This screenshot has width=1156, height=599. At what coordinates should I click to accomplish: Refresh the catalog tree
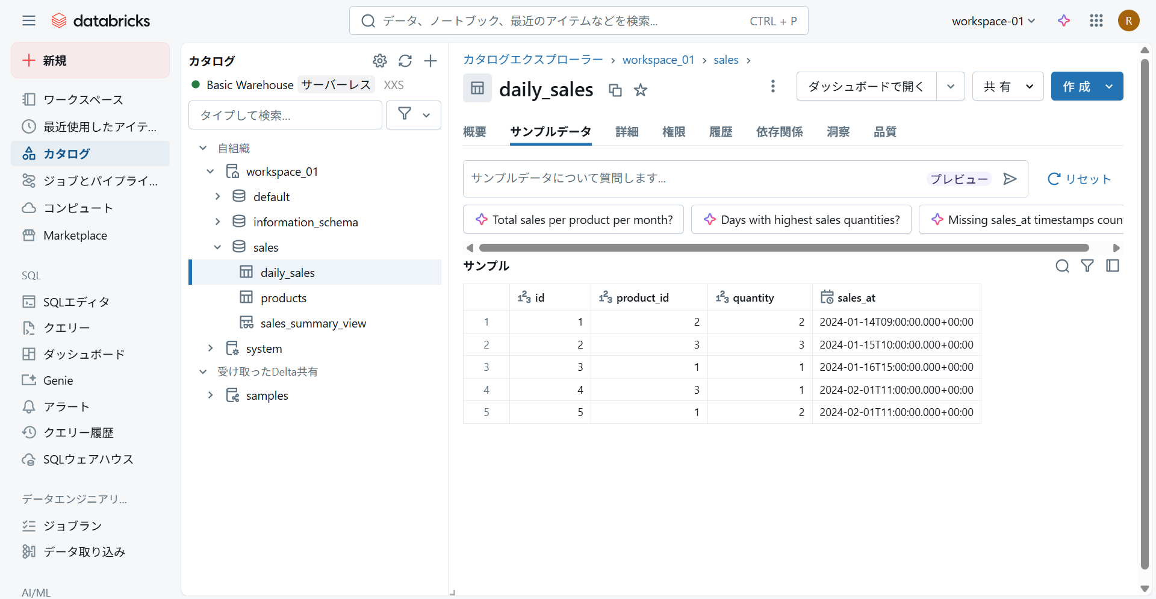[405, 61]
